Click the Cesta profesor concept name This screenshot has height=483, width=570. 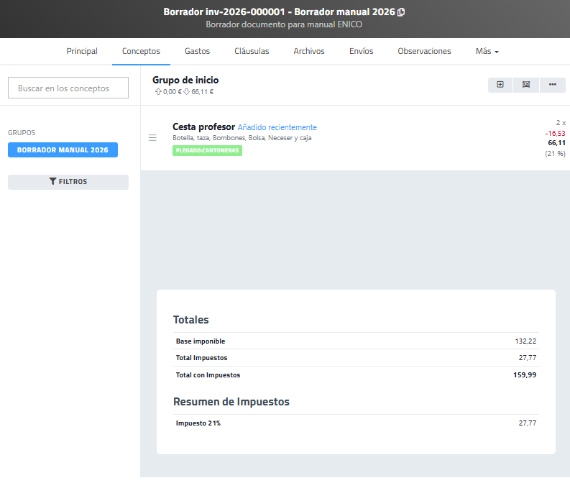[203, 127]
